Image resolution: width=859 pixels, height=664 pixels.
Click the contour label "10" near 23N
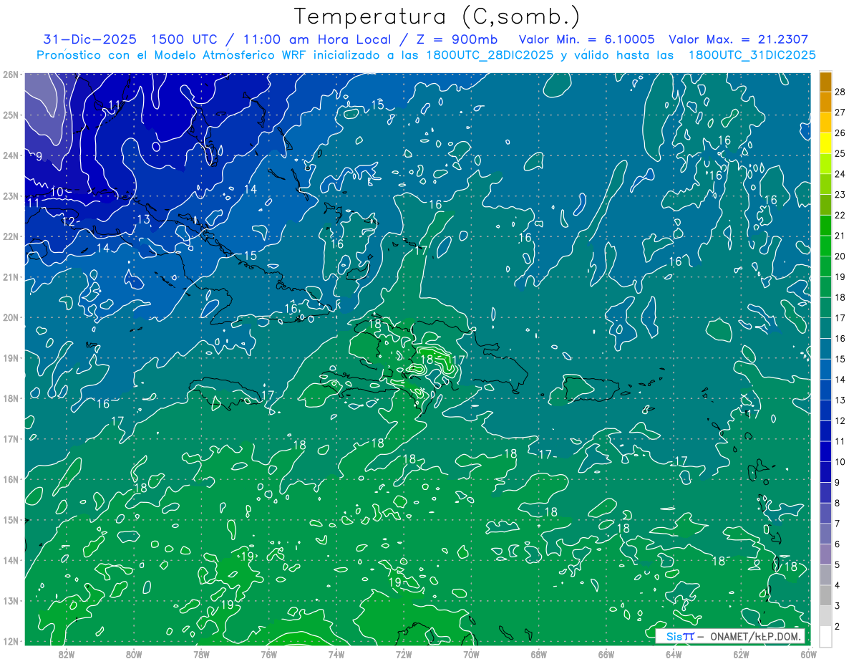tap(57, 191)
